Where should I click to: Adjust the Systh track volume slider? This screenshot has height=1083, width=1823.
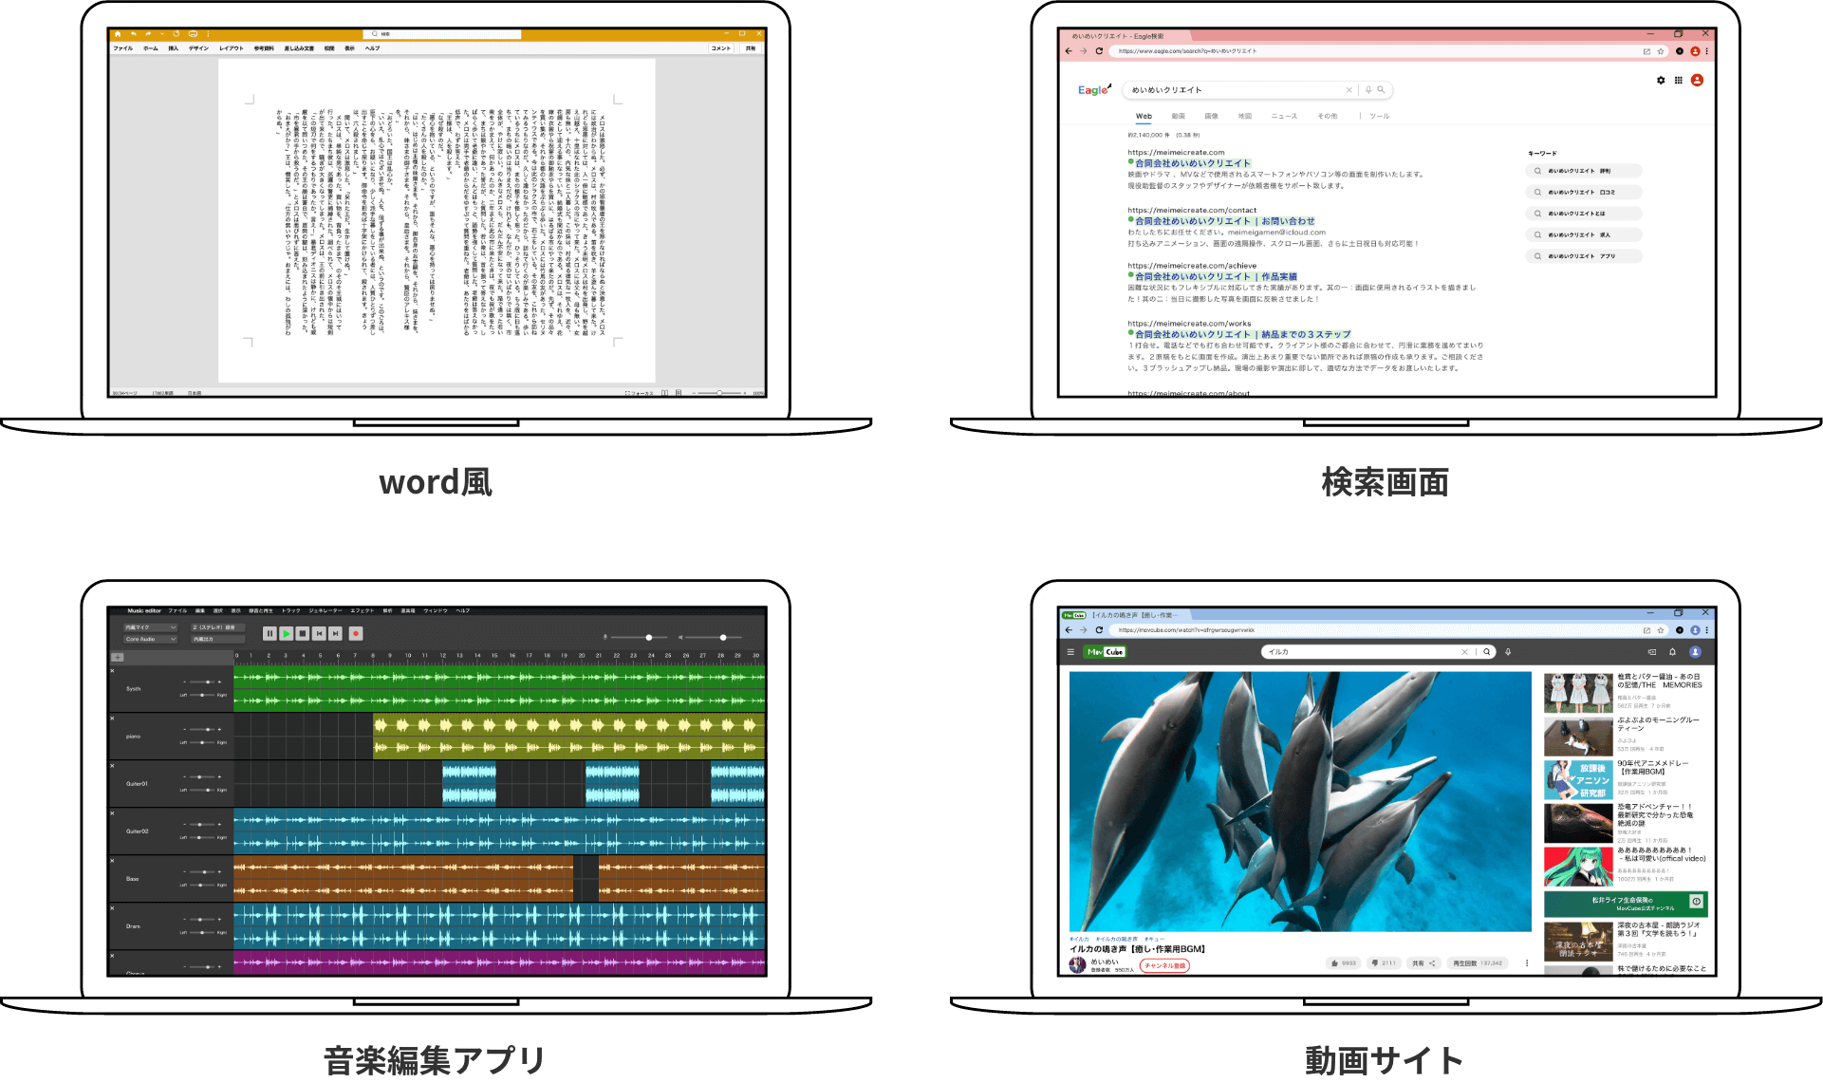click(204, 682)
